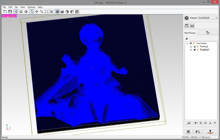Image resolution: width=220 pixels, height=140 pixels.
Task: Open the Material dropdown showing Wood (Hard)
Action: (208, 18)
